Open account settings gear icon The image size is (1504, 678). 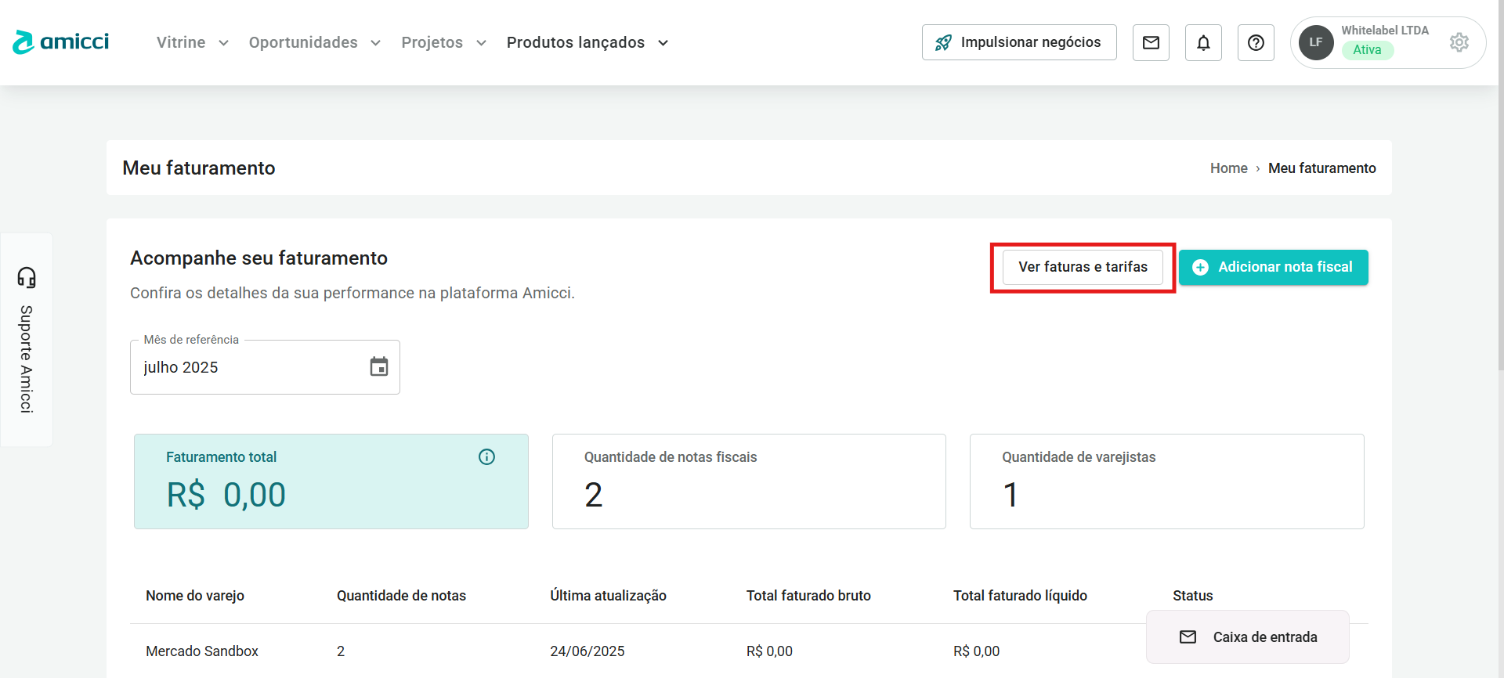(1459, 42)
